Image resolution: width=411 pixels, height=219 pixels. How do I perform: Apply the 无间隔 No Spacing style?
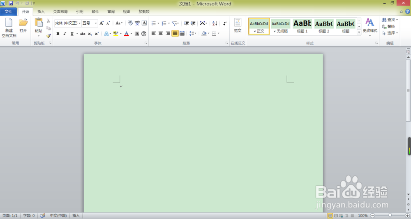click(x=281, y=26)
